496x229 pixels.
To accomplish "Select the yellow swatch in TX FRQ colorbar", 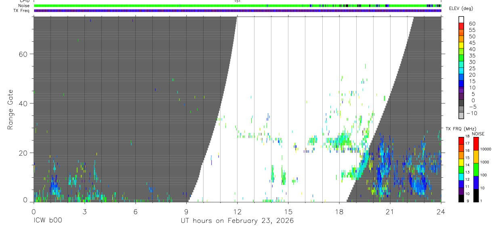I will click(x=461, y=162).
